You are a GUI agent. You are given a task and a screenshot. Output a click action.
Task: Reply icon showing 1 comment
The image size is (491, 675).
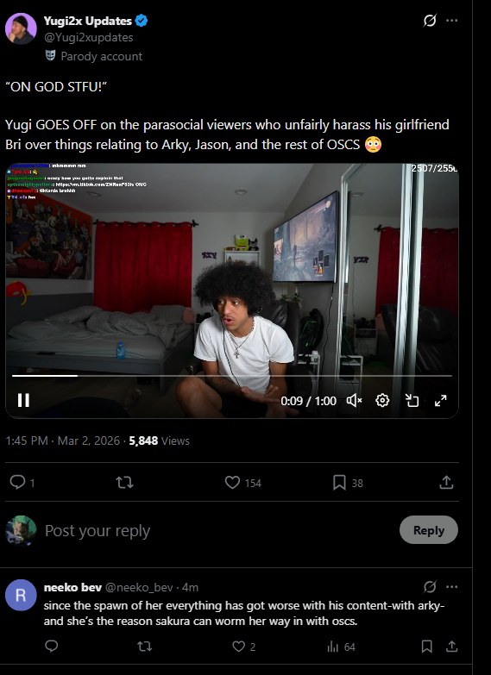22,482
